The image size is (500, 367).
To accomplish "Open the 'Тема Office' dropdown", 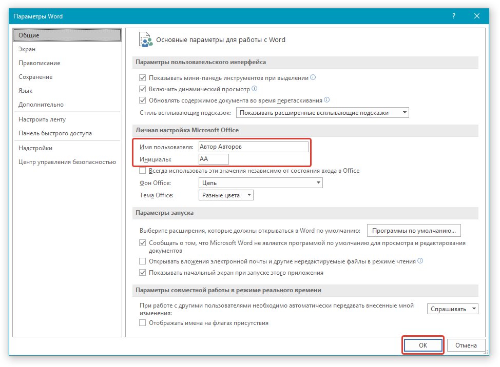I will pyautogui.click(x=226, y=195).
